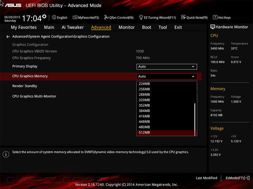Image resolution: width=253 pixels, height=189 pixels.
Task: Click the 3400 MHz CPU frequency value
Action: [x=217, y=48]
